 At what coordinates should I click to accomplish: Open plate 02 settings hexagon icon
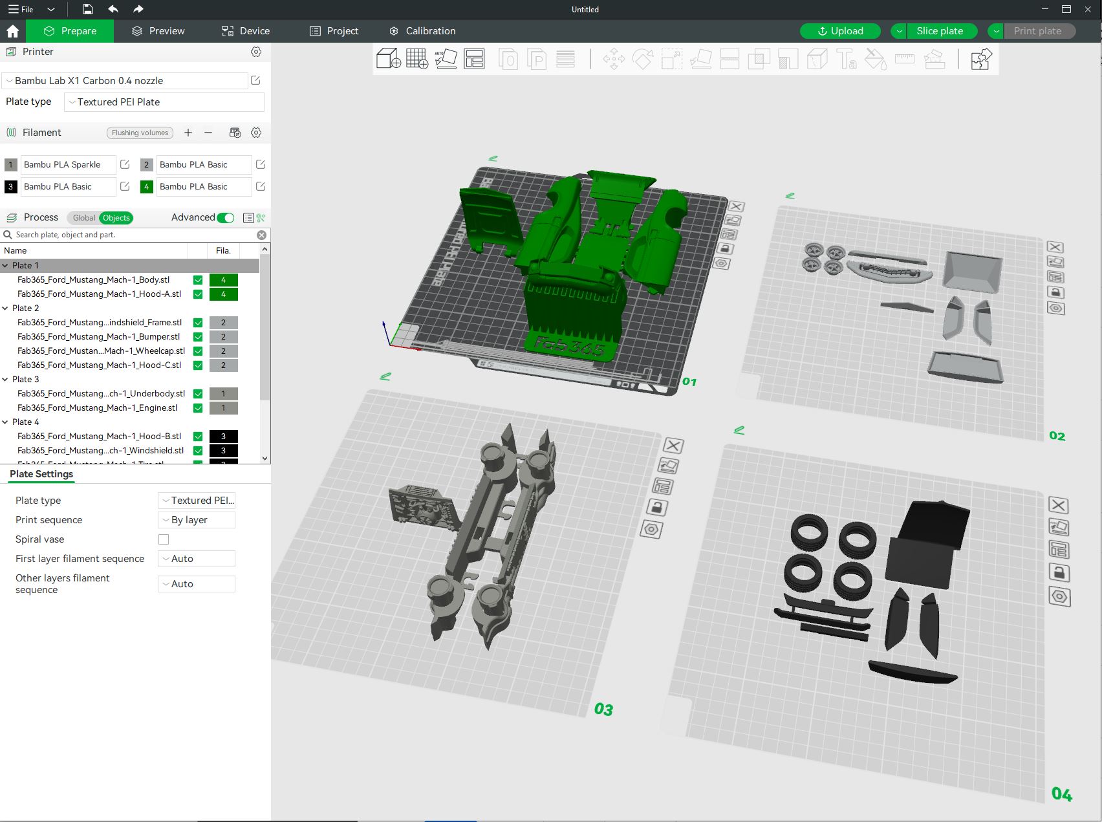1056,308
